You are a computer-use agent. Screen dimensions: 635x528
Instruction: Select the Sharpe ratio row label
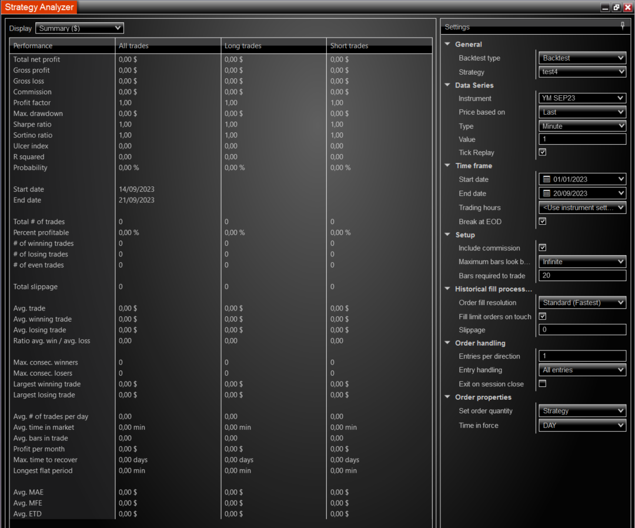coord(32,124)
